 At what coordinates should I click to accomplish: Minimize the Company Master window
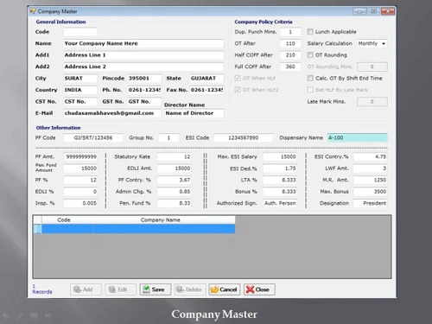[x=359, y=11]
